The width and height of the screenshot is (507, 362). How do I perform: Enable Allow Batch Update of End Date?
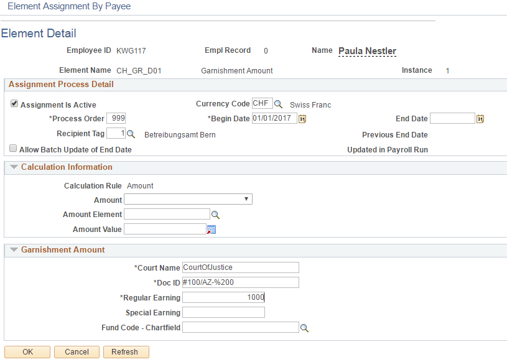[13, 148]
